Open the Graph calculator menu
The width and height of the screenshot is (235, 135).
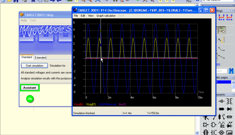tap(106, 16)
